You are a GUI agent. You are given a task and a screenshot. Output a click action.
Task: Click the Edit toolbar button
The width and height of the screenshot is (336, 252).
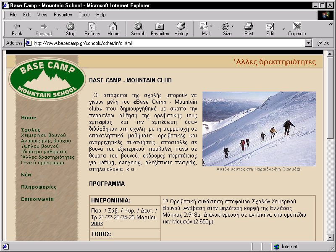(x=270, y=29)
